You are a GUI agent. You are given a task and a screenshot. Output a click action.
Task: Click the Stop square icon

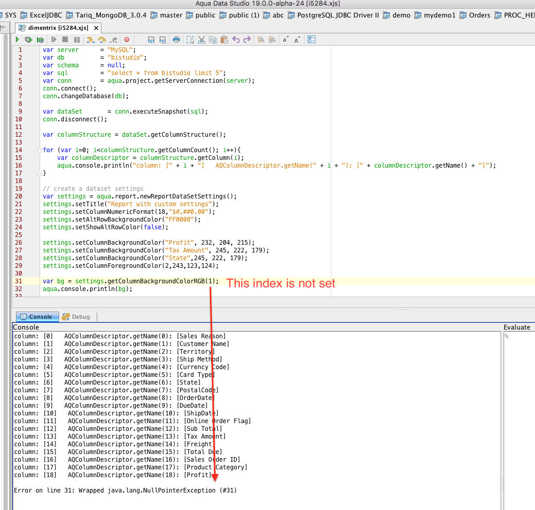(65, 40)
